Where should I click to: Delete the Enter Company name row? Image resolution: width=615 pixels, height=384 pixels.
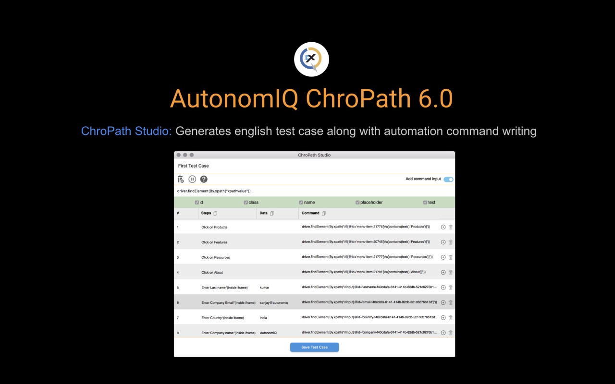point(451,333)
